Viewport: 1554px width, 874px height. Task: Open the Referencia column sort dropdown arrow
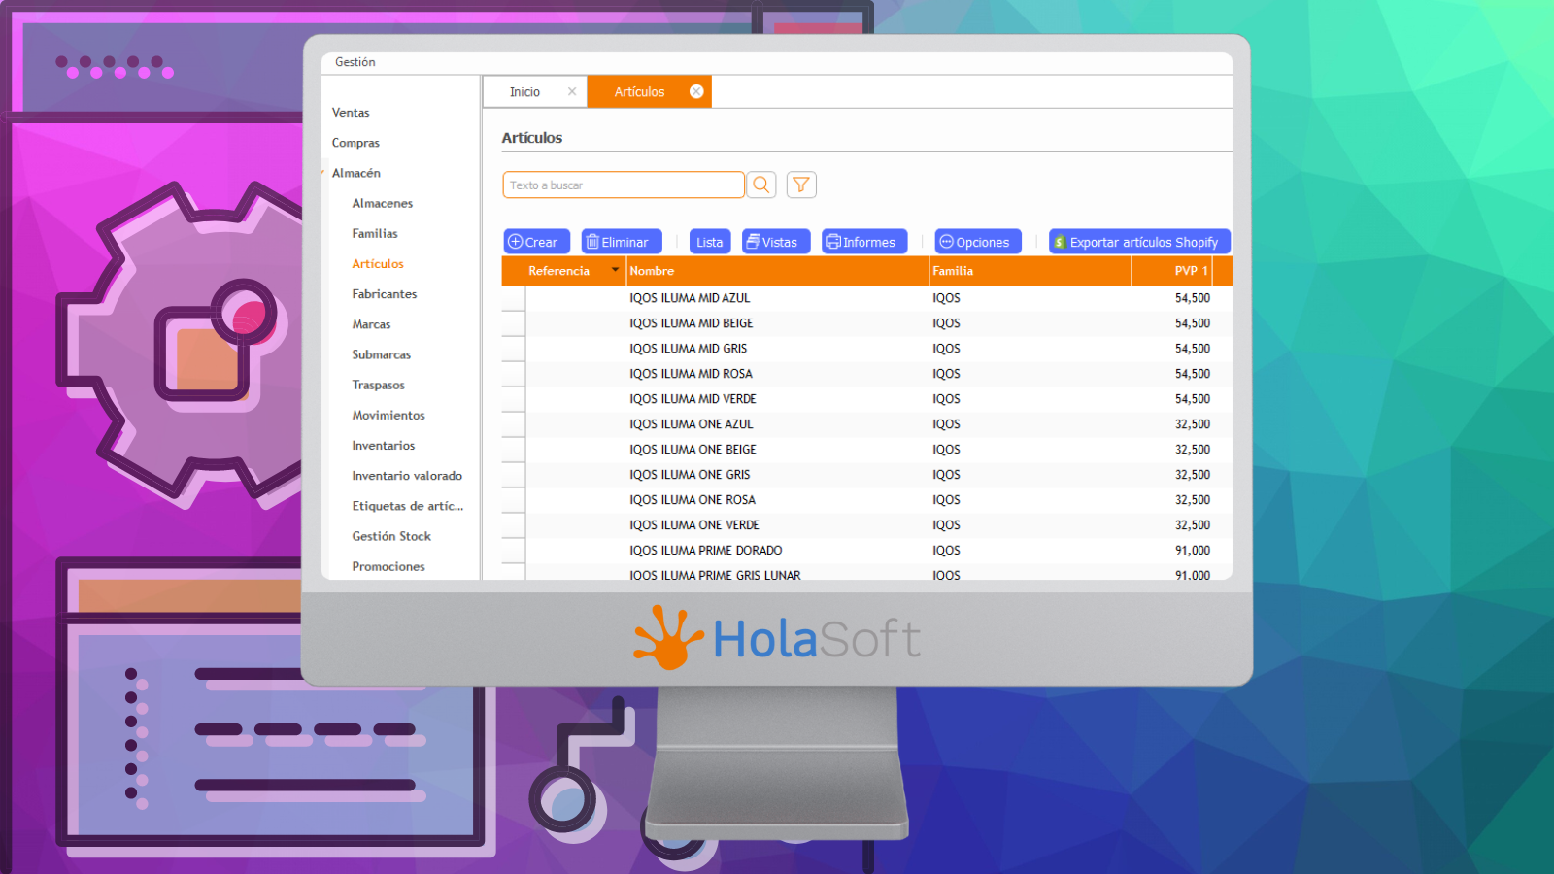pos(615,270)
